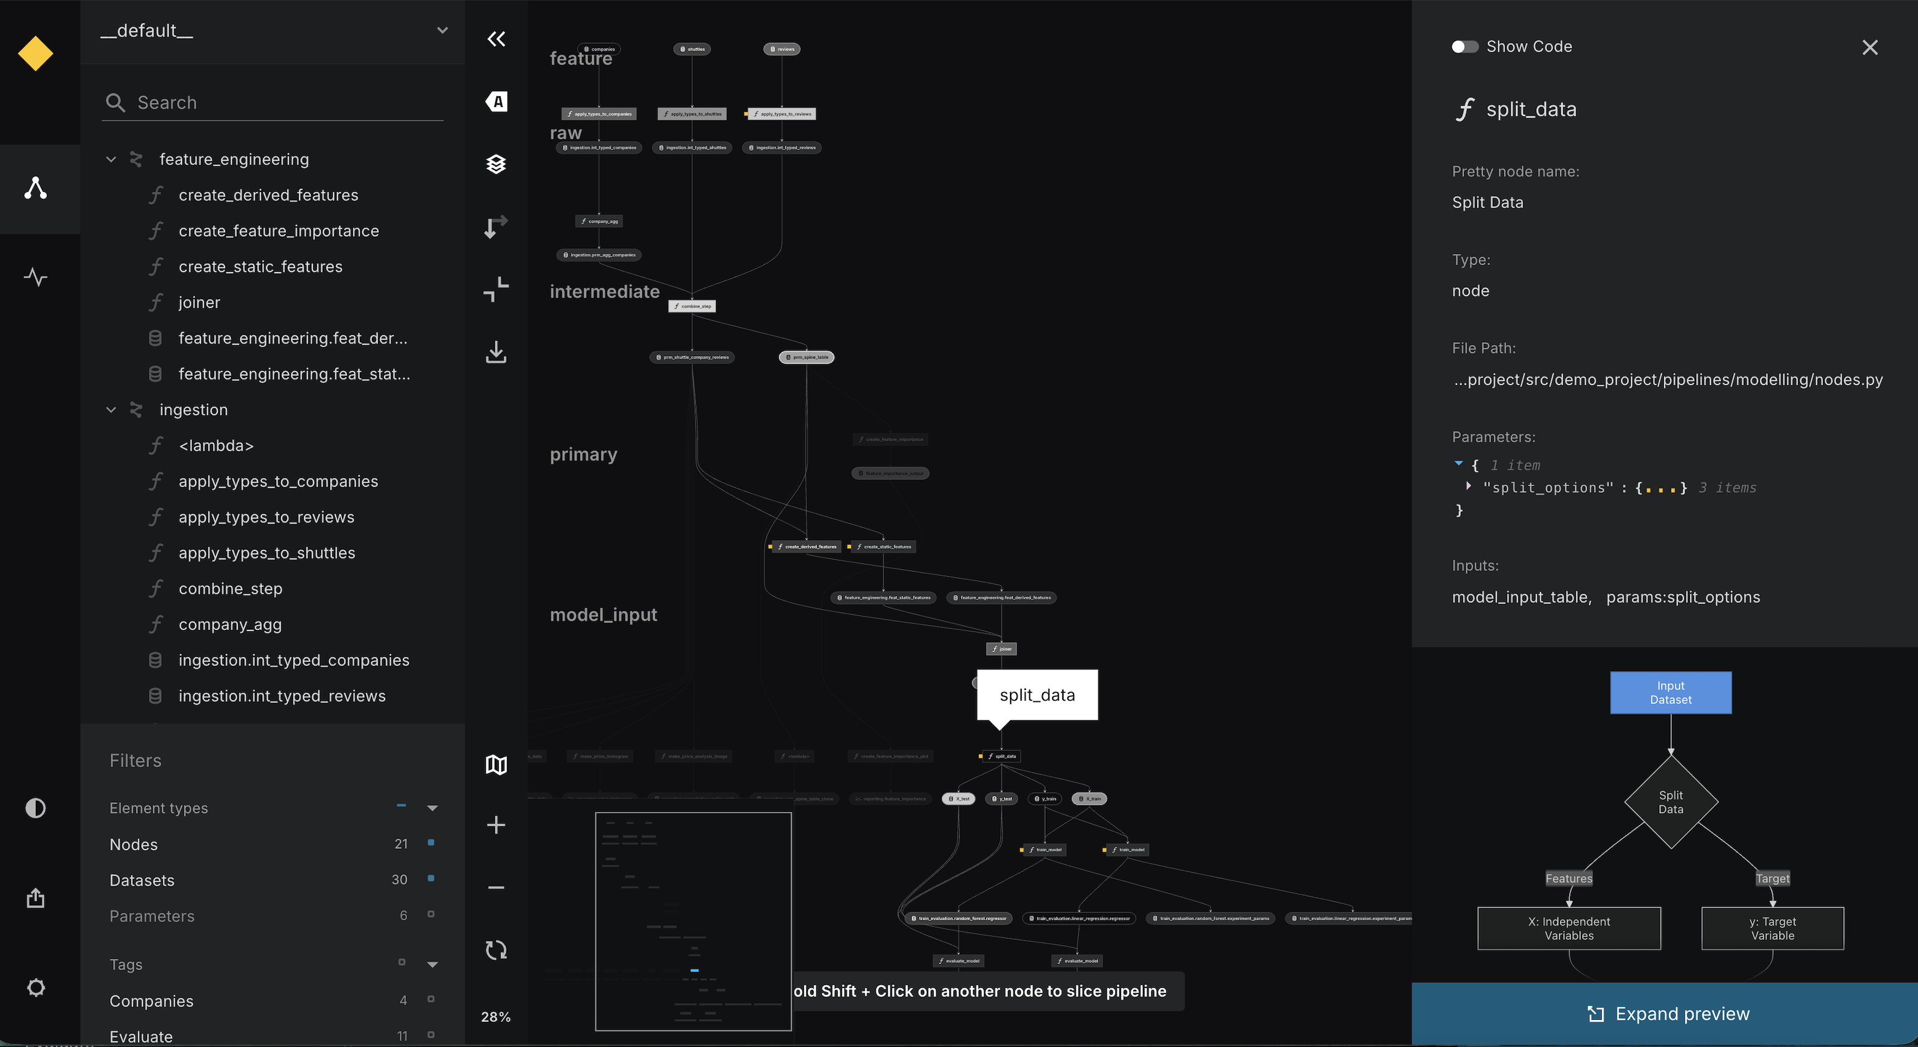Click the reviews dataset node at top
The width and height of the screenshot is (1918, 1047).
point(782,49)
